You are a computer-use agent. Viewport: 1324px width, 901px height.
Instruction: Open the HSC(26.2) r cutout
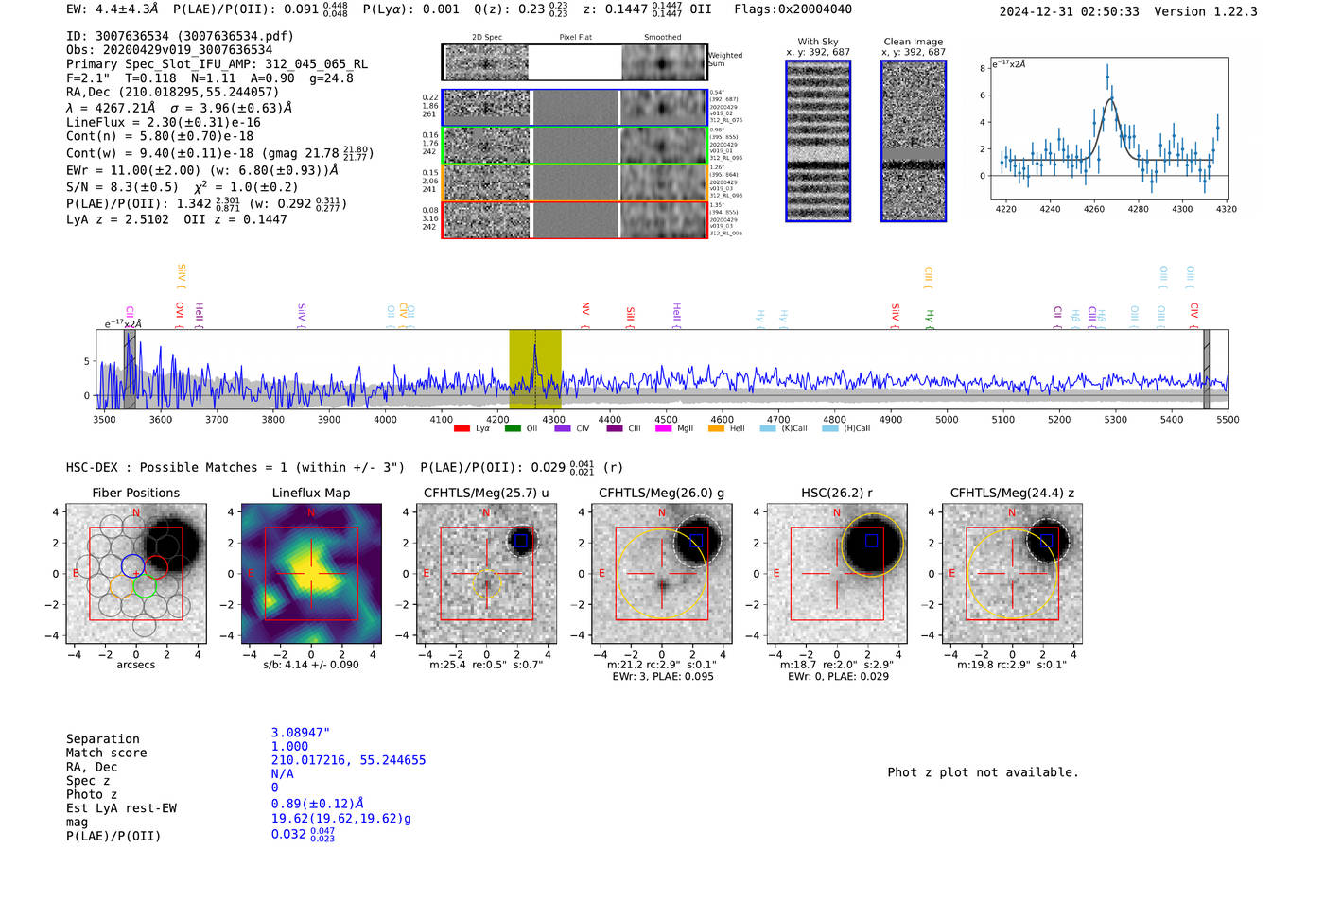pyautogui.click(x=836, y=574)
